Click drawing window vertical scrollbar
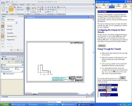This screenshot has height=106, width=132. point(93,56)
